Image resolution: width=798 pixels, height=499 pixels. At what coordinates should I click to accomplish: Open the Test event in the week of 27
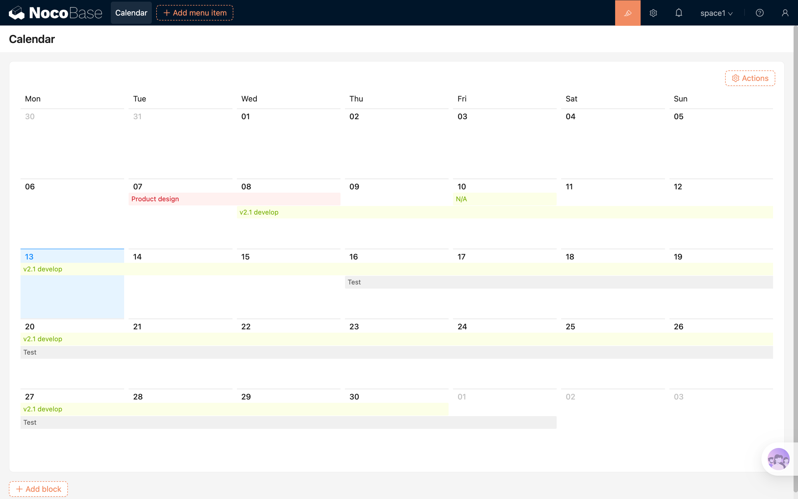[x=288, y=422]
